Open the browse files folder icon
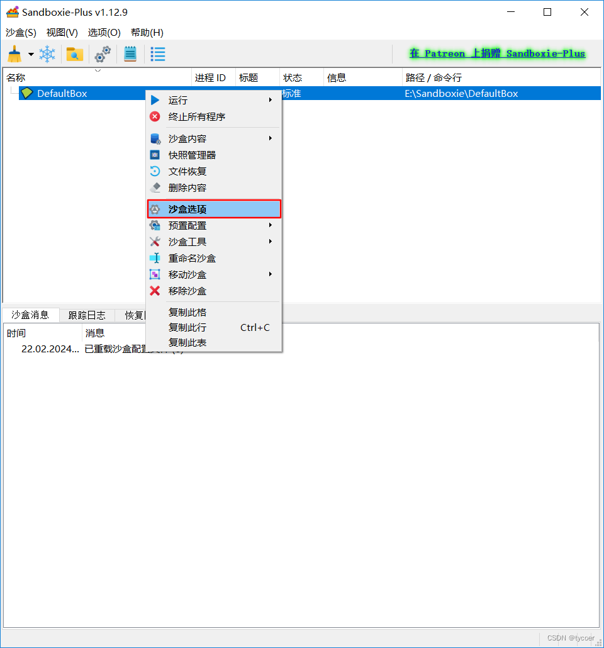 click(74, 54)
